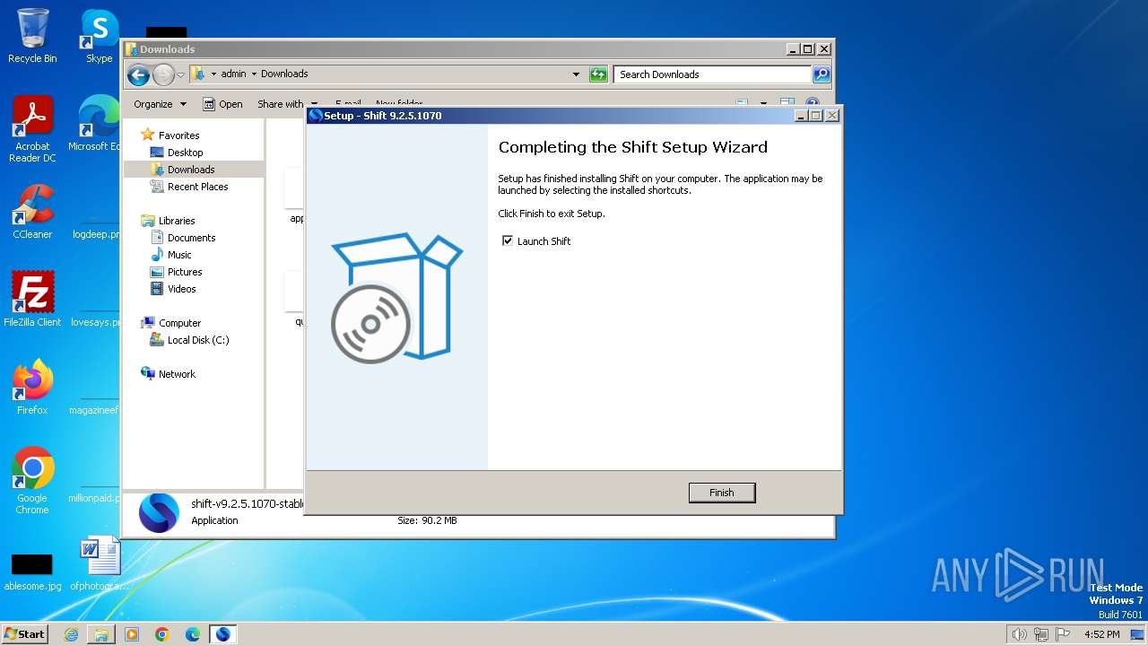
Task: Open File Explorer taskbar icon
Action: tap(101, 634)
